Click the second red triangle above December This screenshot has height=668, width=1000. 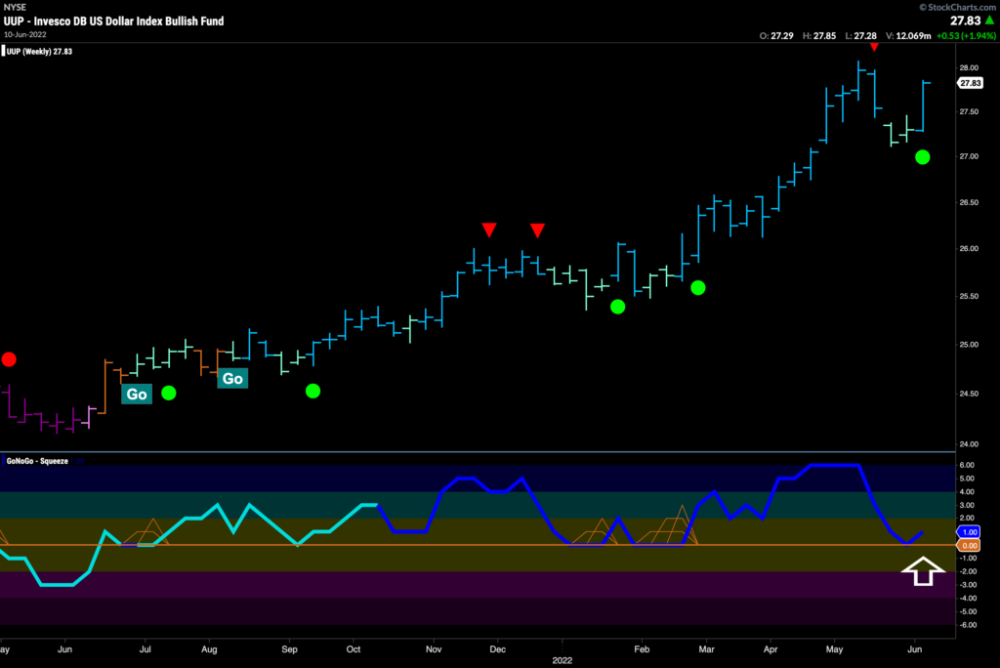coord(538,230)
